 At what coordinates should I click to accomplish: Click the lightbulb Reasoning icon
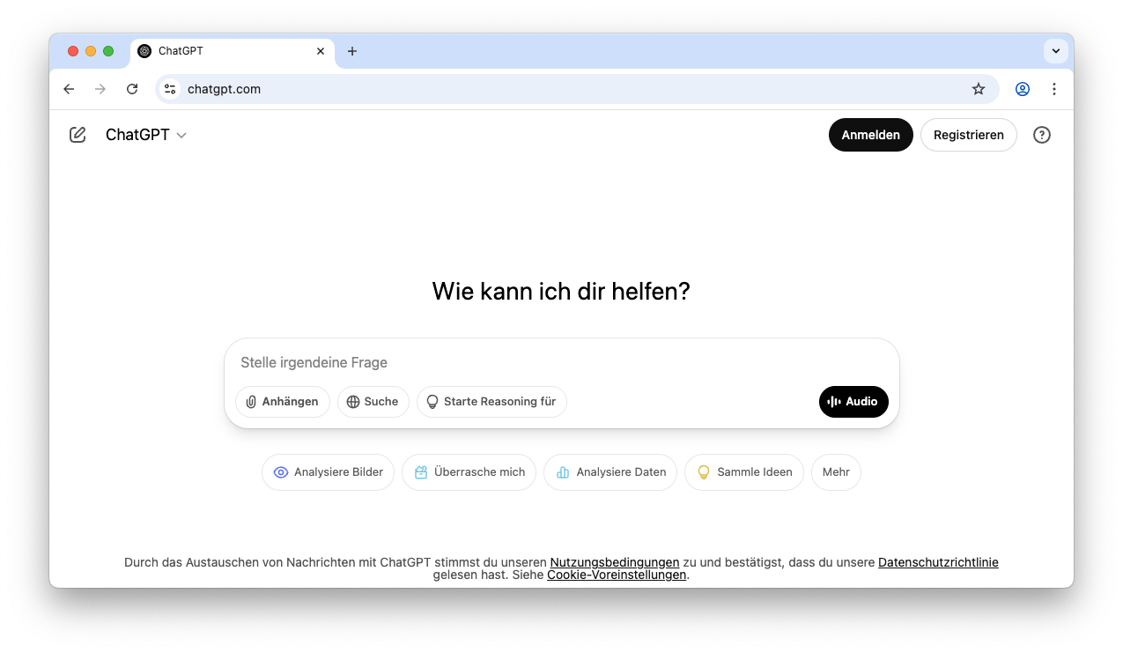pos(432,402)
